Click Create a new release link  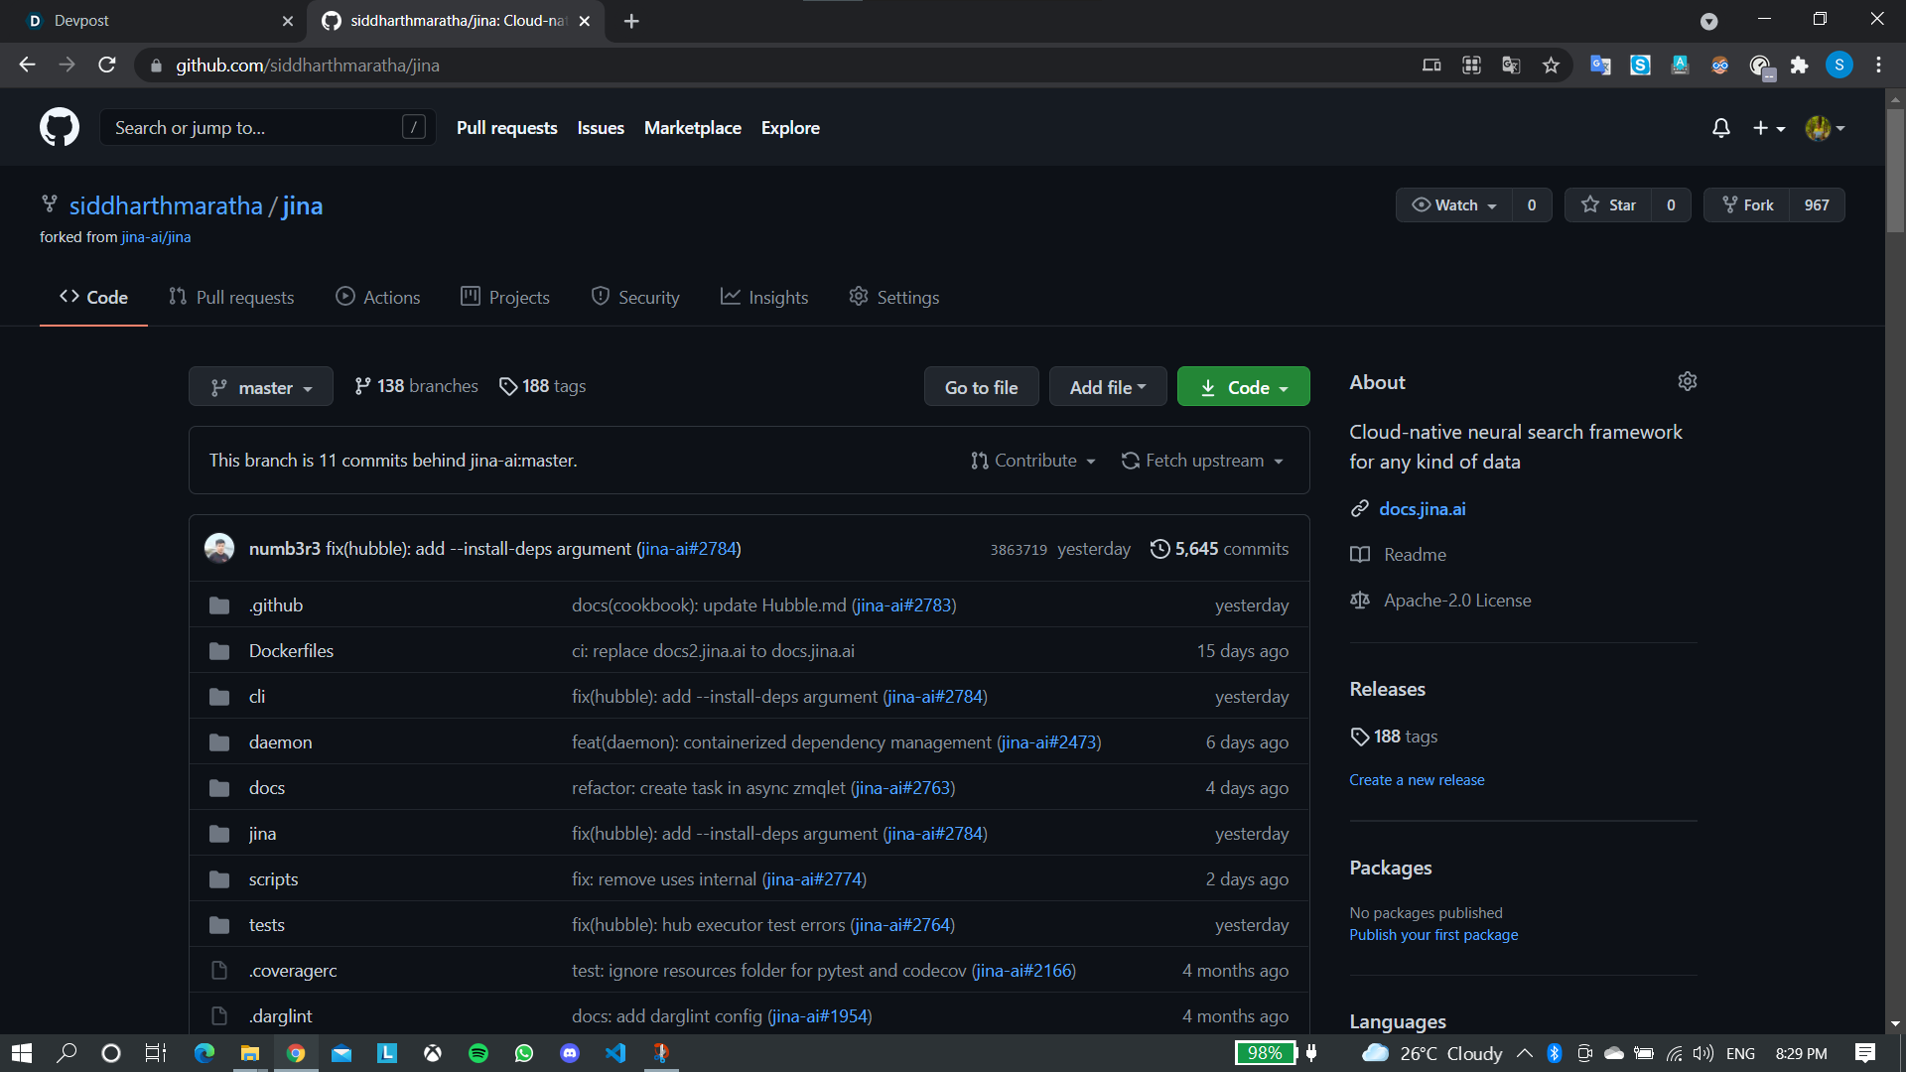tap(1417, 780)
